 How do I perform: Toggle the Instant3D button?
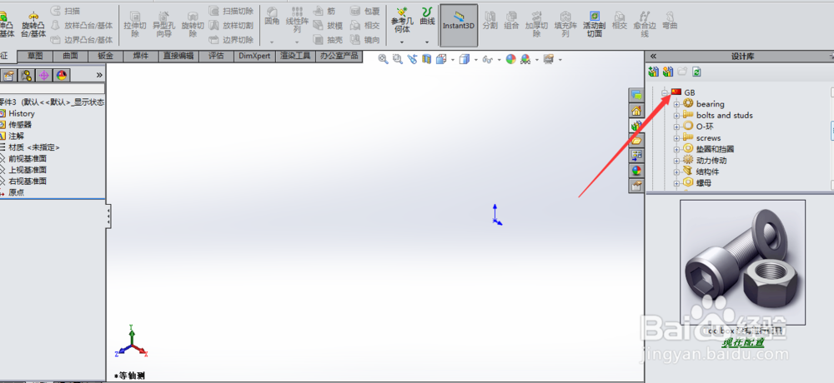tap(459, 25)
